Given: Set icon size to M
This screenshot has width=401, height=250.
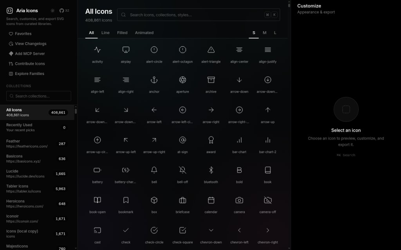Looking at the screenshot, I should pos(264,33).
